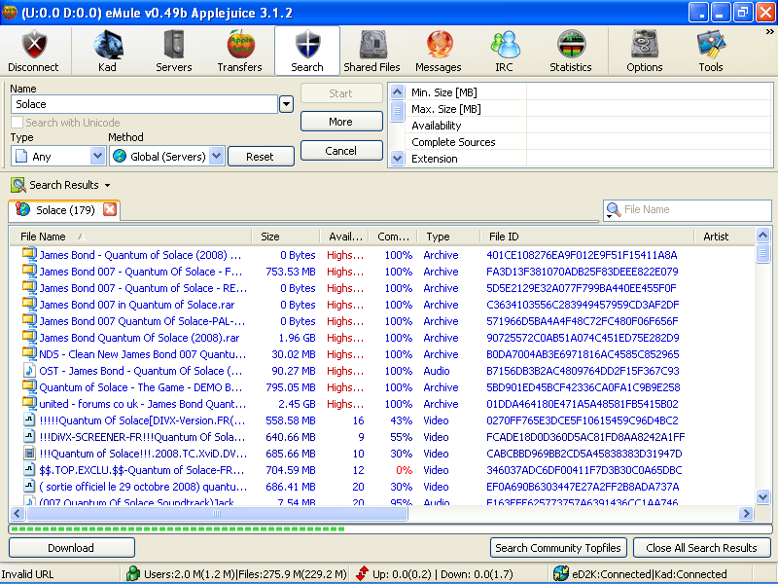
Task: Click the up/down arrows status icon
Action: [x=362, y=573]
